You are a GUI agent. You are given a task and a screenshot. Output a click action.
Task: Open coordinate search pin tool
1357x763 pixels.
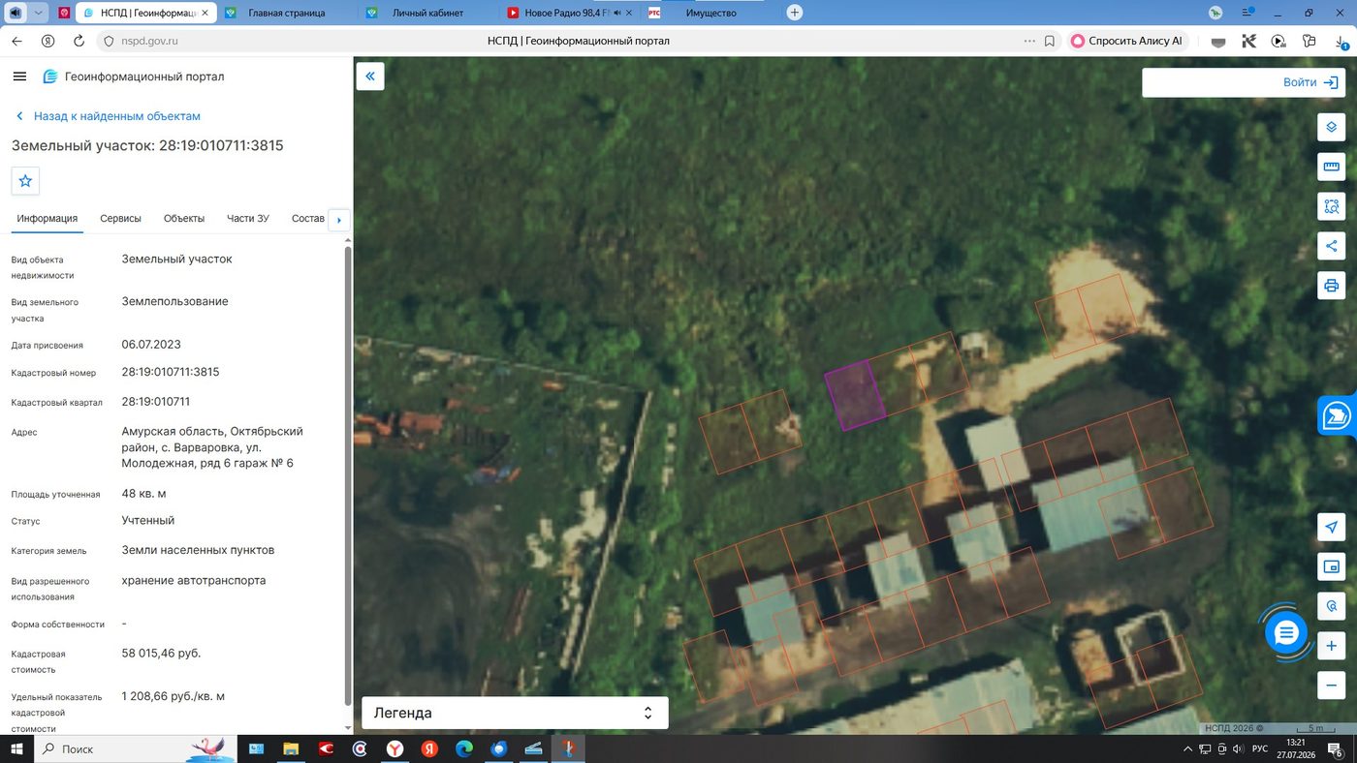pyautogui.click(x=1332, y=606)
